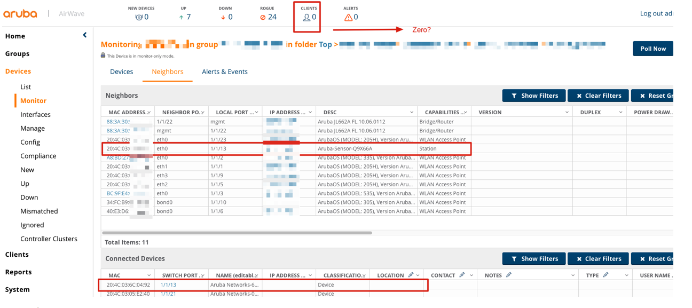Open the Alerts counter in header
This screenshot has height=308, width=692.
(x=351, y=13)
